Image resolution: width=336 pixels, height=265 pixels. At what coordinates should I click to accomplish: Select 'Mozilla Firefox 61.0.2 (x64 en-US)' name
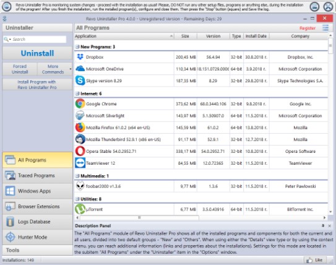click(x=118, y=128)
